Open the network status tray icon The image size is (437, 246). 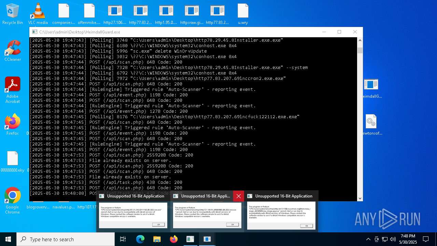[385, 239]
